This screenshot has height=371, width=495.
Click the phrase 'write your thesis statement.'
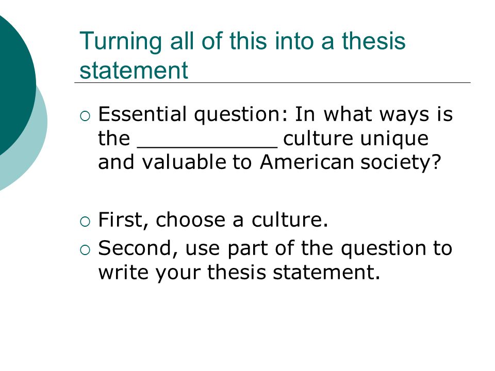[x=239, y=272]
